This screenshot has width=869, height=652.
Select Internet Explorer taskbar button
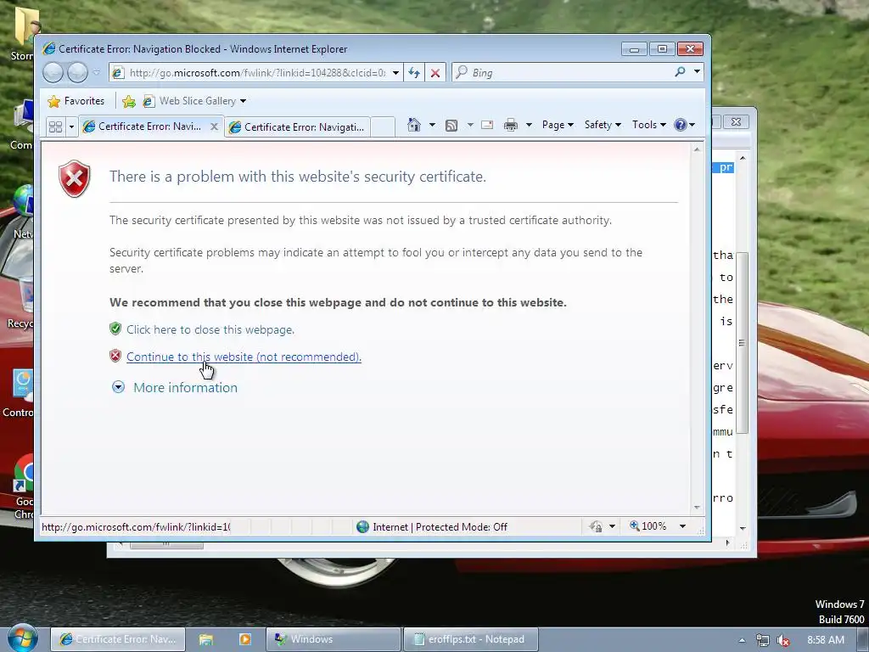[117, 639]
